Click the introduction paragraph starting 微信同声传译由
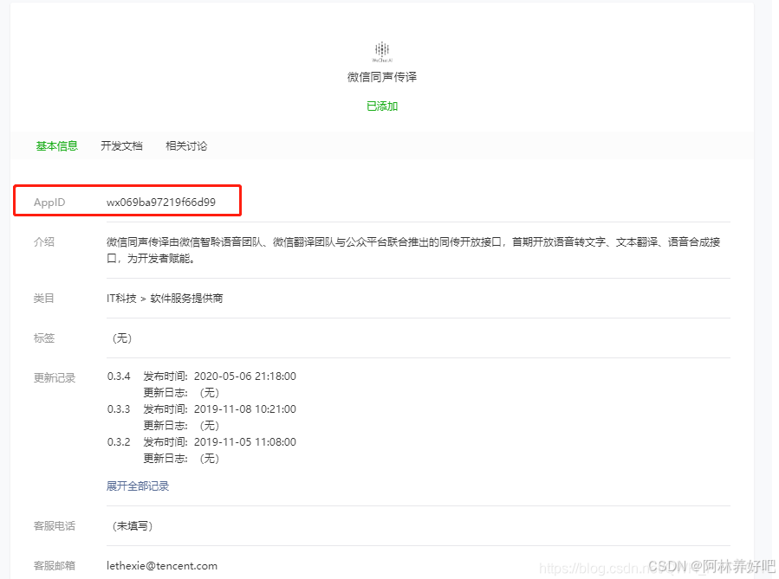The height and width of the screenshot is (579, 779). pyautogui.click(x=413, y=250)
